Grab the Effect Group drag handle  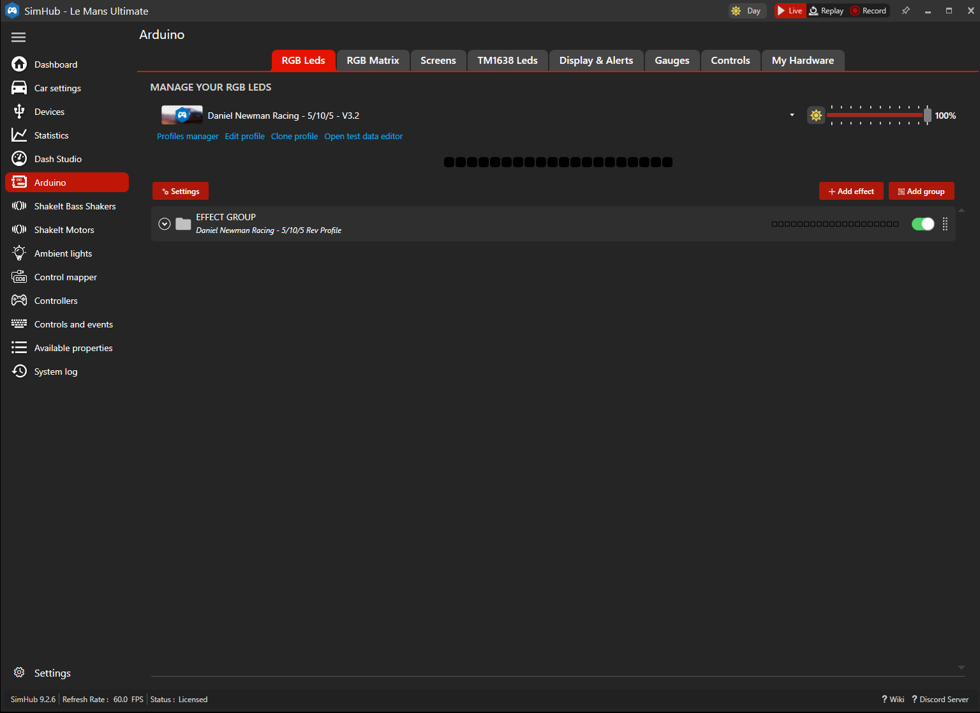point(945,224)
